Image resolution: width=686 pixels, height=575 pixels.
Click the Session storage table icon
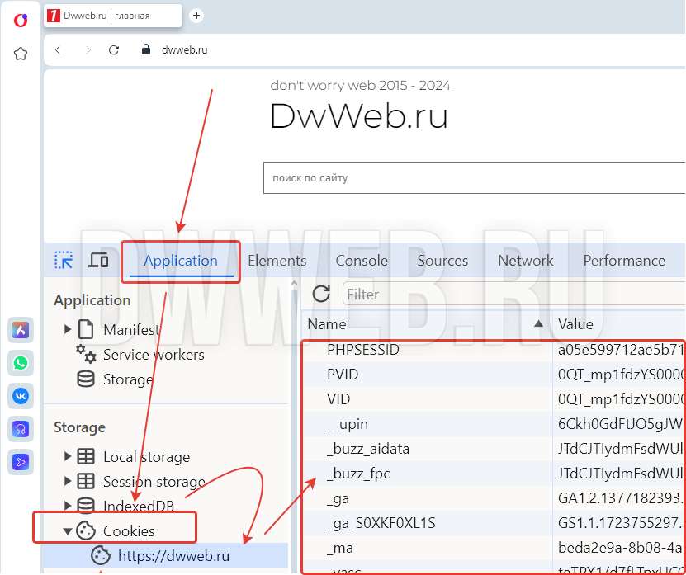coord(86,482)
